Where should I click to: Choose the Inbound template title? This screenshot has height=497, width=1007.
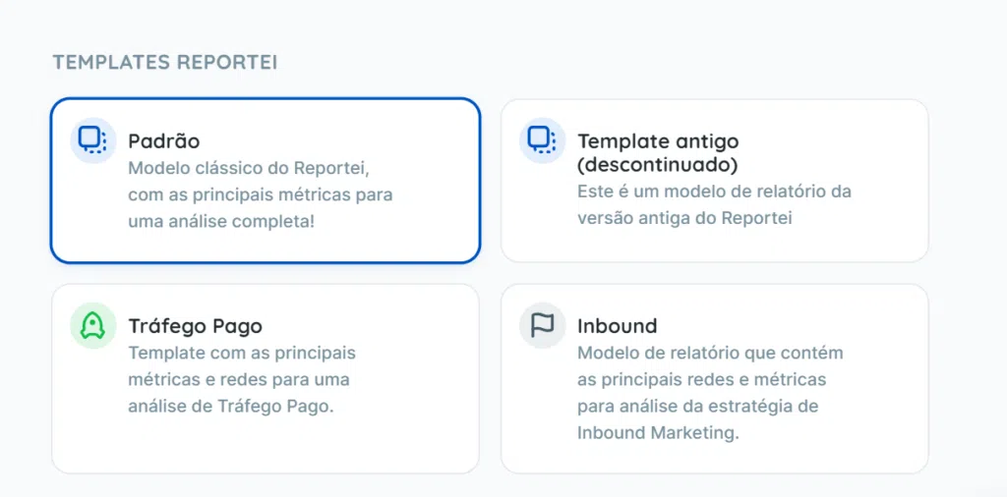(x=617, y=326)
